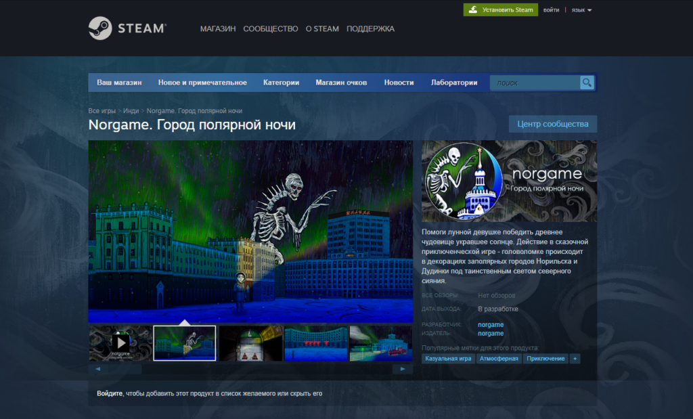Select the skeleton aurora screenshot thumbnail
Screen dimensions: 693x419
(185, 343)
